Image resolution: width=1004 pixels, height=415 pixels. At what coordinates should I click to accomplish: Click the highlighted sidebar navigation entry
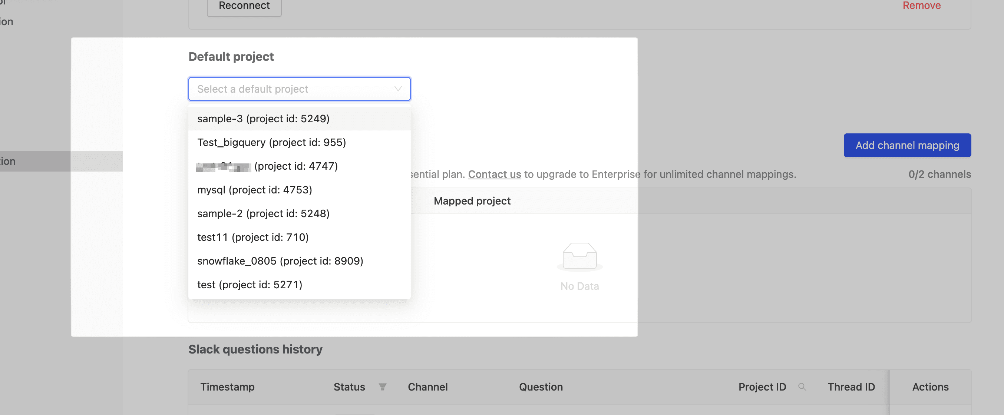[35, 161]
